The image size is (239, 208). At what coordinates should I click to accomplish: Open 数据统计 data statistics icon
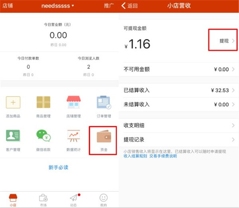pos(73,136)
